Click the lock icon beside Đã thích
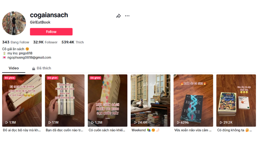260x148 pixels. [33, 68]
